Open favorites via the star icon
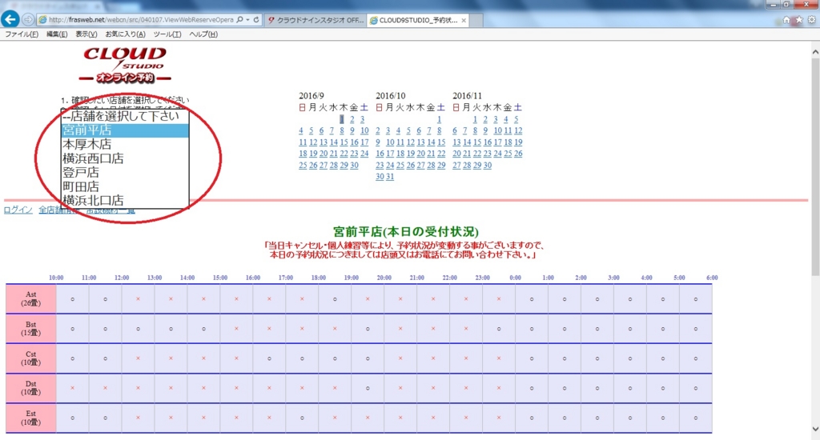The width and height of the screenshot is (820, 440). tap(798, 20)
